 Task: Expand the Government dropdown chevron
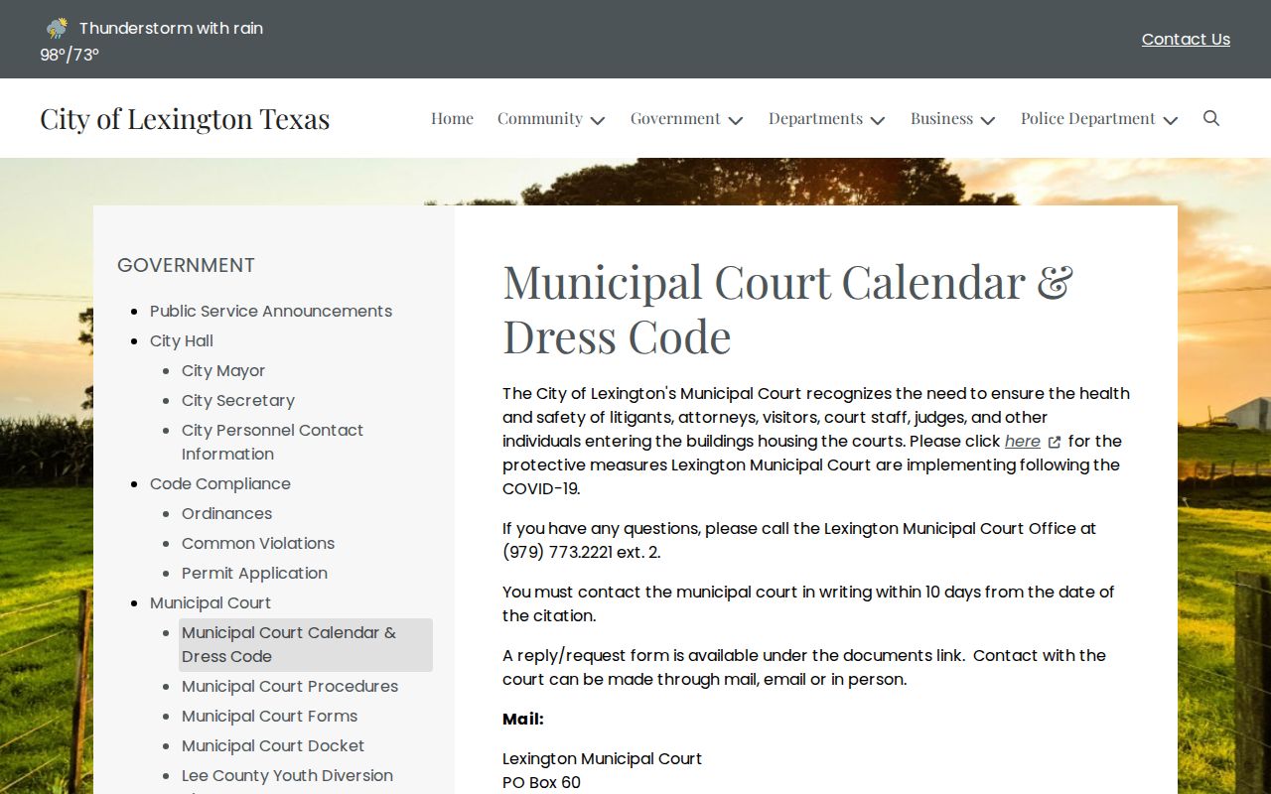736,120
